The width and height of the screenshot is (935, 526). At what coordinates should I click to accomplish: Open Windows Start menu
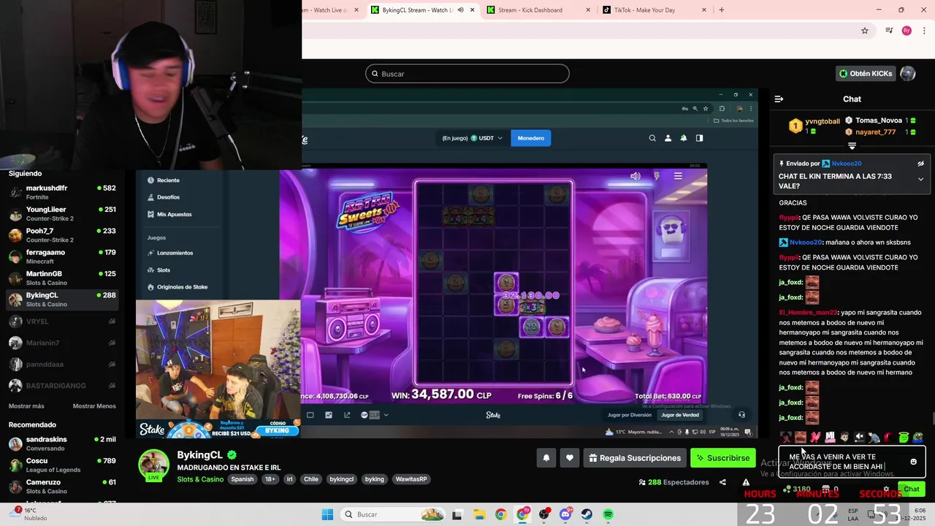(x=327, y=514)
